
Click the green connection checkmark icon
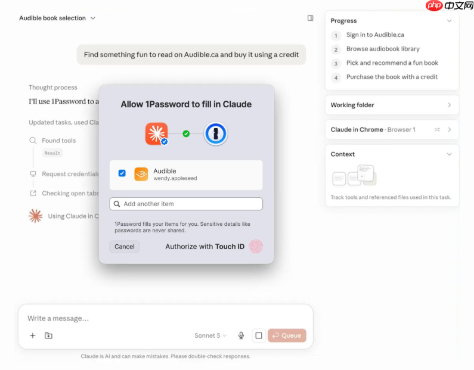coord(186,133)
